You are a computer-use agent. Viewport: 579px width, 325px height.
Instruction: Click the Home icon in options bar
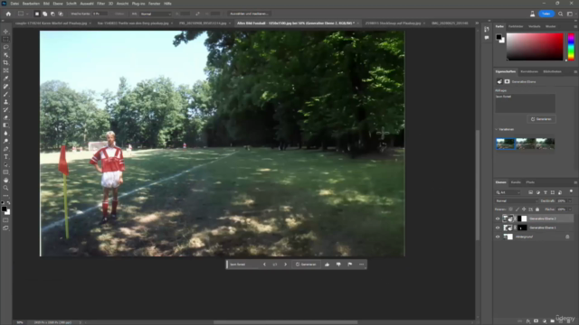pos(8,14)
